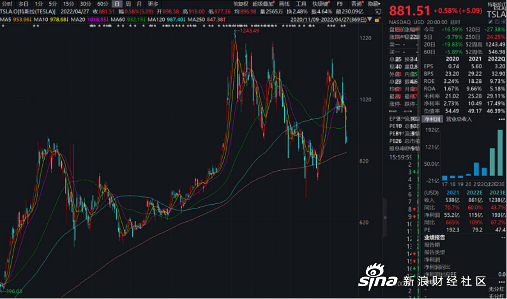507x299 pixels.
Task: Click the 52周低 546.98 value
Action: pos(497,52)
